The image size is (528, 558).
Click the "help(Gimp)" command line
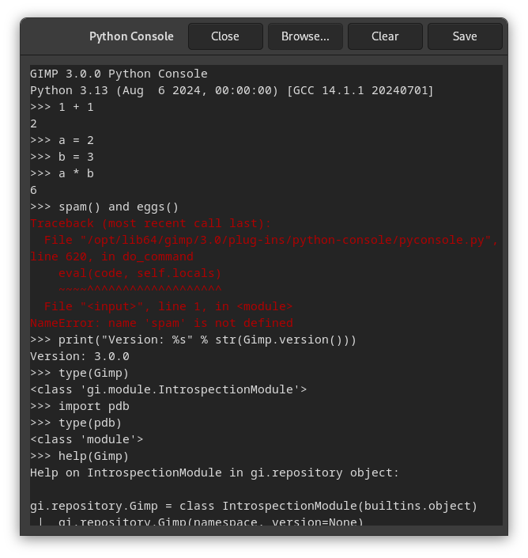(x=93, y=456)
